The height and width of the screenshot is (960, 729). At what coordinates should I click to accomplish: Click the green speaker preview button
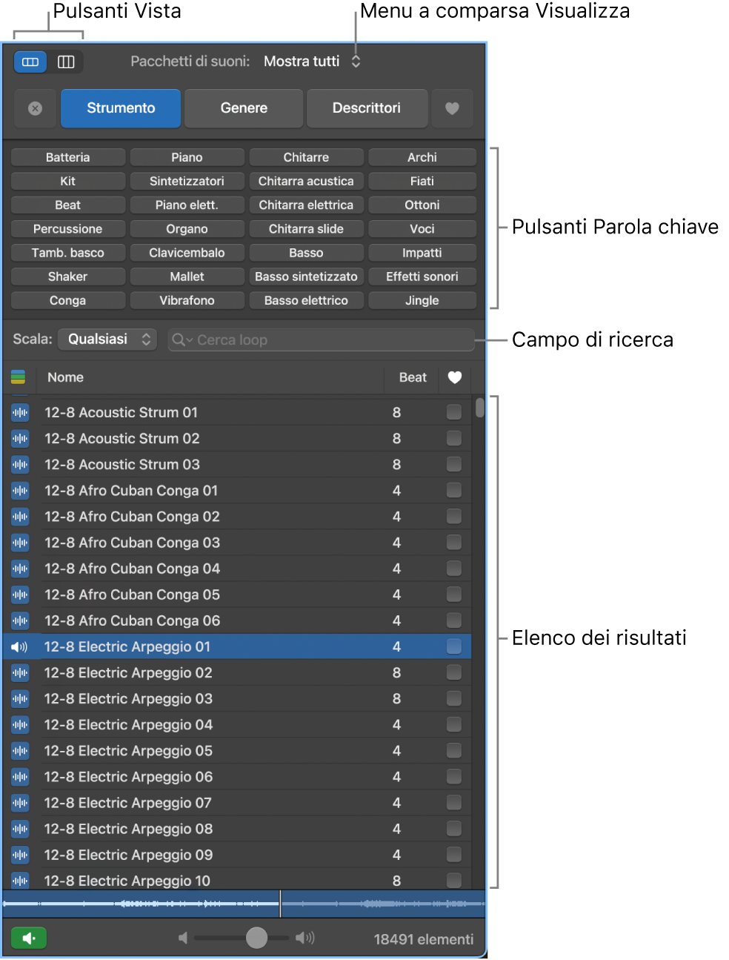pyautogui.click(x=29, y=939)
